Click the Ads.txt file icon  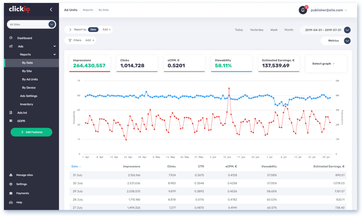11,113
